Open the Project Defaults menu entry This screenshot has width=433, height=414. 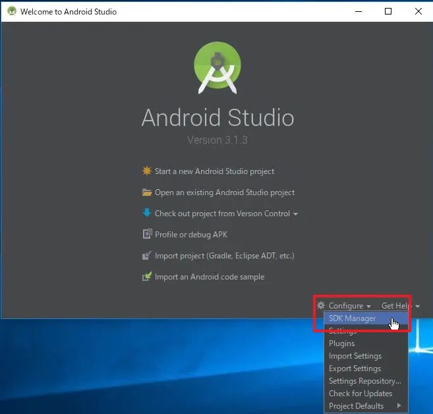click(366, 406)
